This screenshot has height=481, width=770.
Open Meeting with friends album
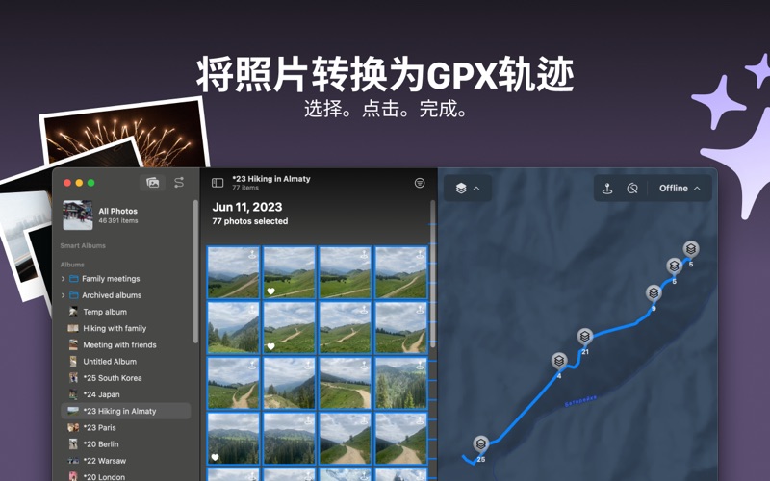pyautogui.click(x=125, y=345)
